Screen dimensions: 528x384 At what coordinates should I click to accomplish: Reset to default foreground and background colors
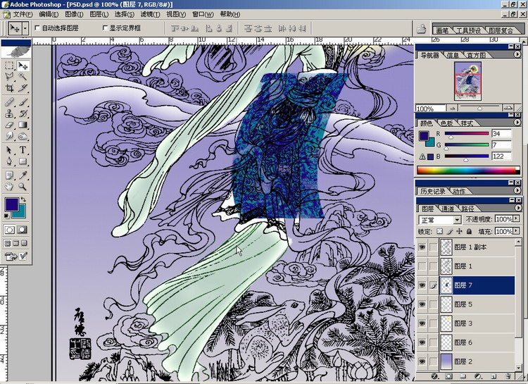coord(7,216)
